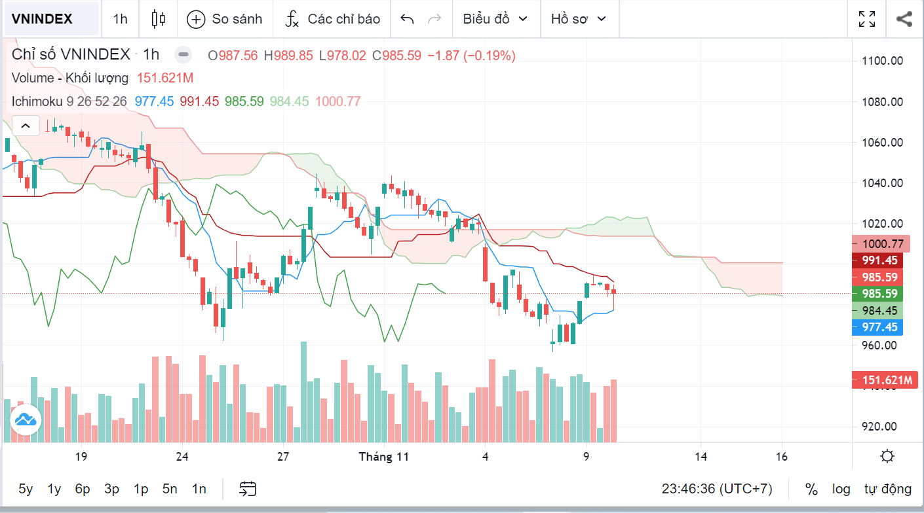
Task: Open the go-to-date calendar icon
Action: tap(248, 489)
